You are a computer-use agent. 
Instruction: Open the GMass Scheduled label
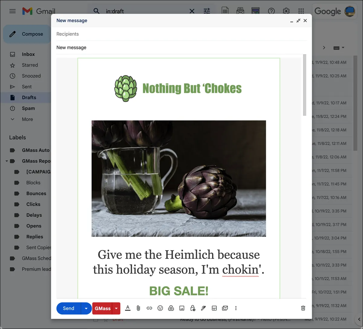tap(36, 258)
